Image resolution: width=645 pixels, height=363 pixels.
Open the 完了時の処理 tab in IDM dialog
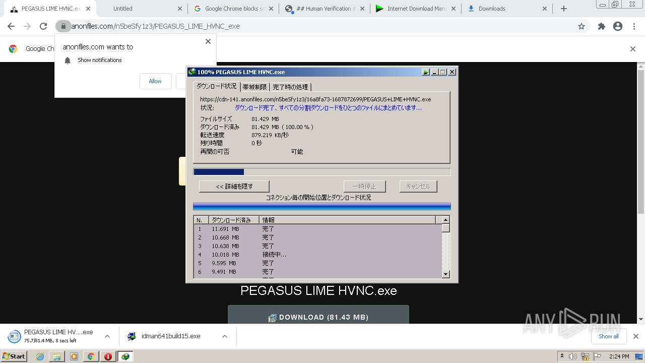290,87
